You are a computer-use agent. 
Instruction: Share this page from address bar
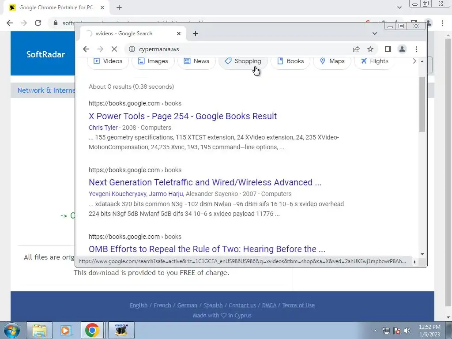pyautogui.click(x=356, y=49)
